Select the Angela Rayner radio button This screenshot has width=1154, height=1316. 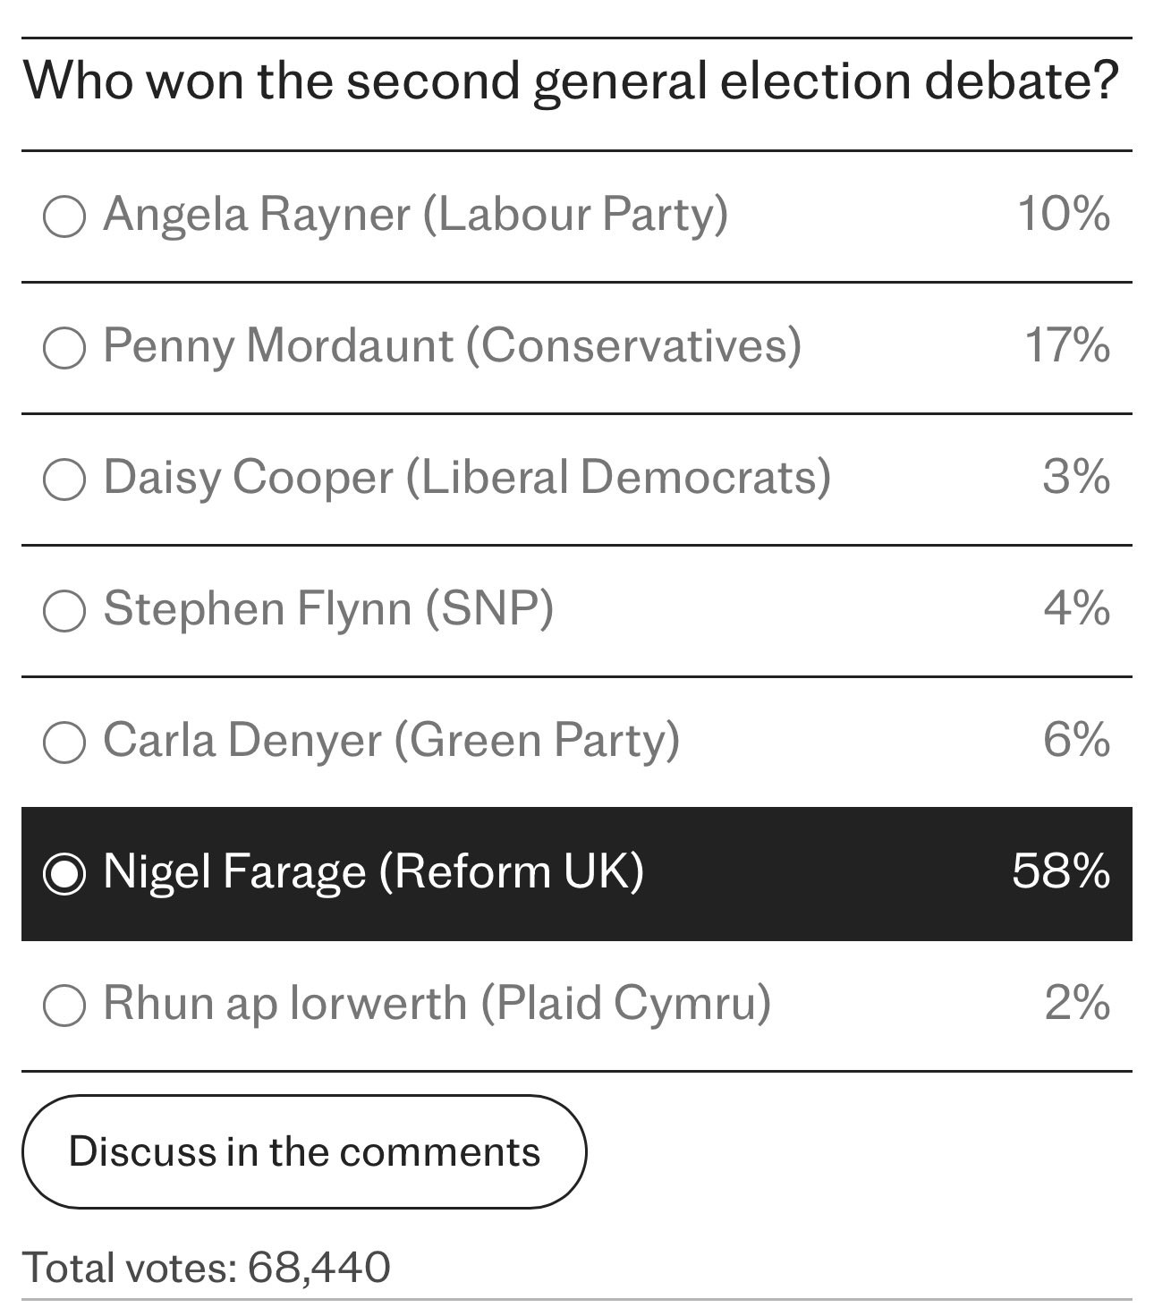coord(64,217)
